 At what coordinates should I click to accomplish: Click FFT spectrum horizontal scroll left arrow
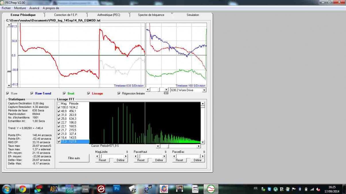[158, 146]
